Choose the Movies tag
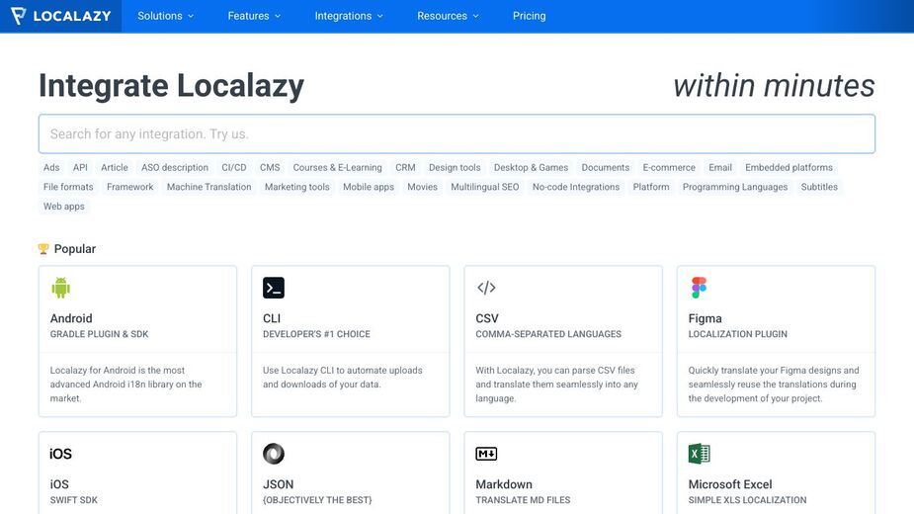Viewport: 914px width, 514px height. click(x=423, y=187)
